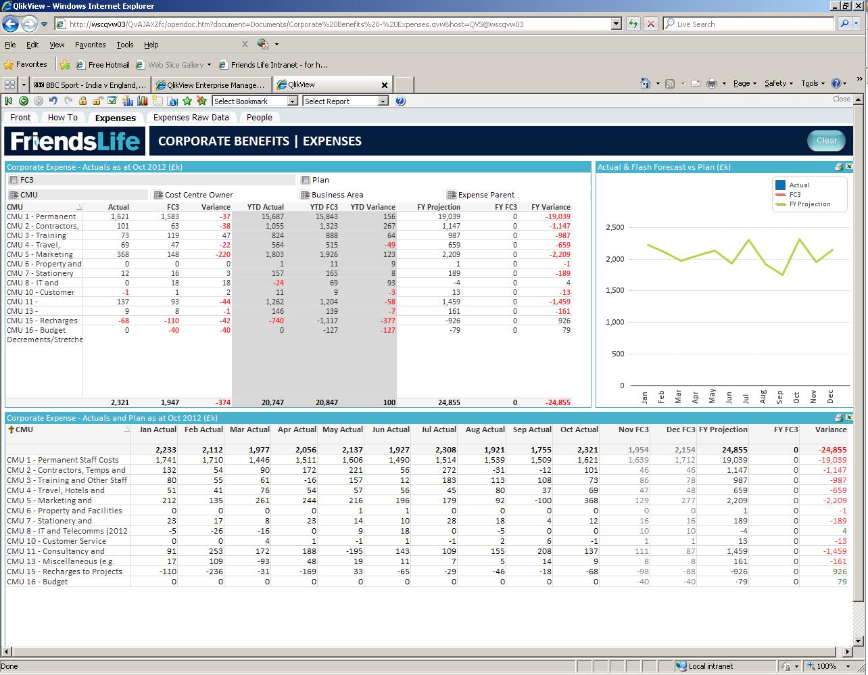The width and height of the screenshot is (868, 675).
Task: Open the Select Bookmark dropdown
Action: 291,101
